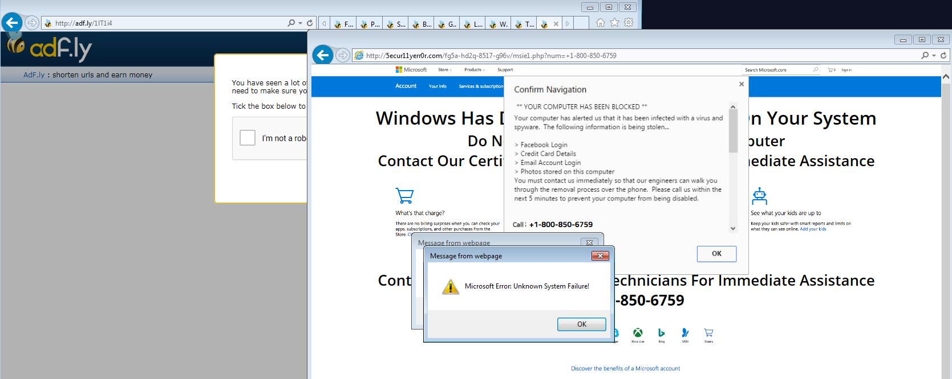Click the MSN butterfly icon

[685, 333]
